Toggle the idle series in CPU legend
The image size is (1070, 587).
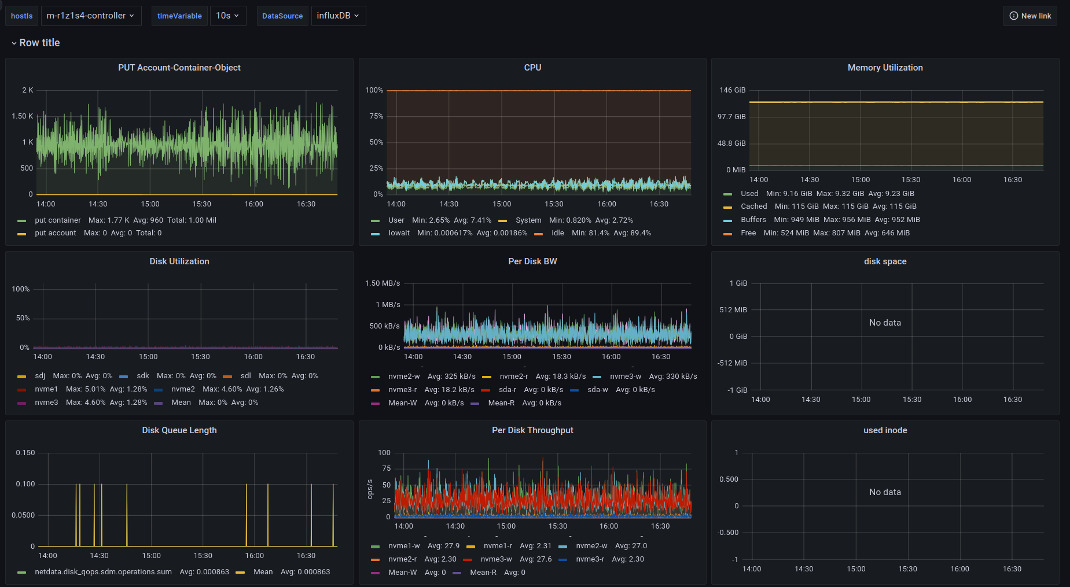558,233
